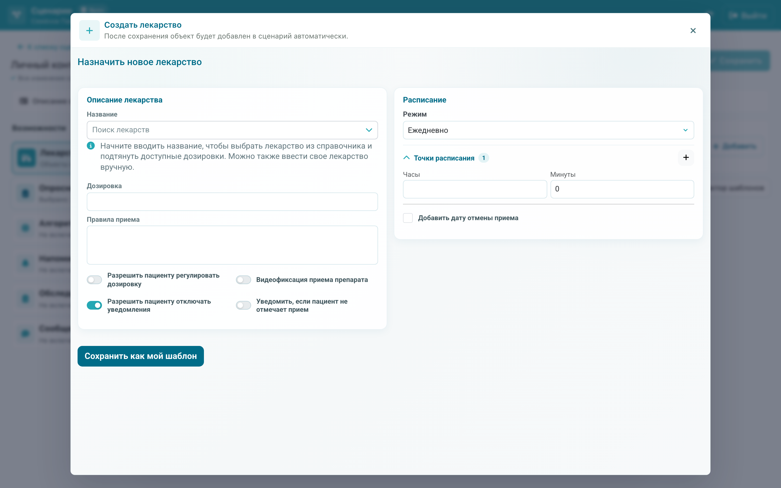The height and width of the screenshot is (488, 781).
Task: Click the subtitle После сохранения объект будет добавлен
Action: click(x=226, y=36)
